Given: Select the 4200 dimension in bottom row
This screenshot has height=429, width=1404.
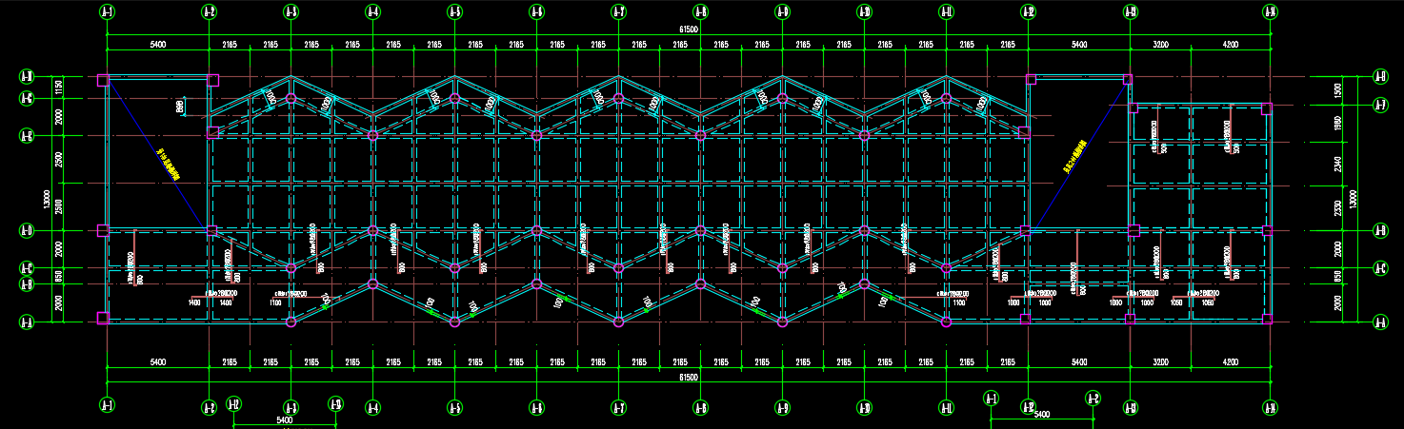Looking at the screenshot, I should coord(1230,362).
